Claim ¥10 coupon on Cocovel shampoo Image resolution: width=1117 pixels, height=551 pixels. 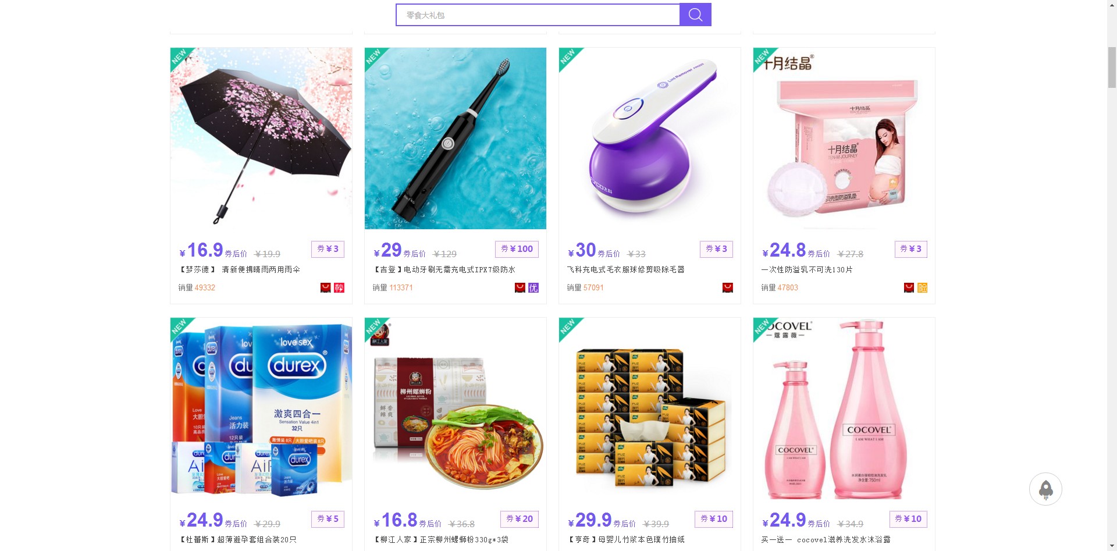pos(908,519)
